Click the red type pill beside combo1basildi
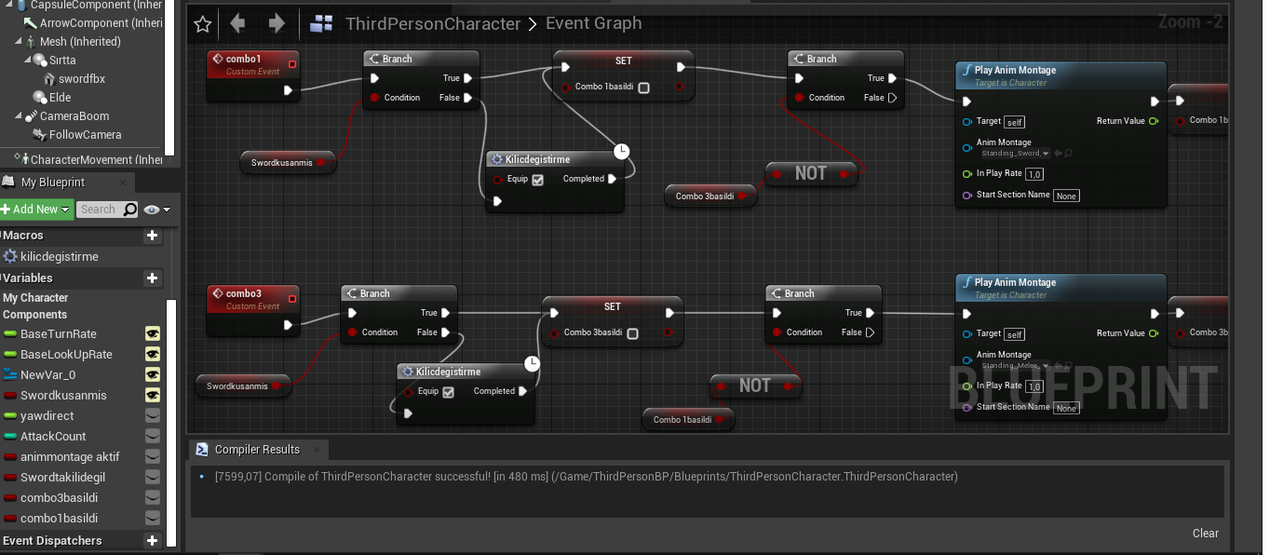The height and width of the screenshot is (555, 1270). tap(10, 519)
